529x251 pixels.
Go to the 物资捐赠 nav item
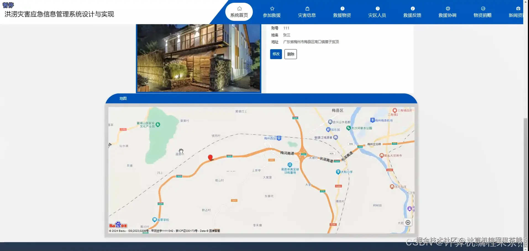(482, 12)
